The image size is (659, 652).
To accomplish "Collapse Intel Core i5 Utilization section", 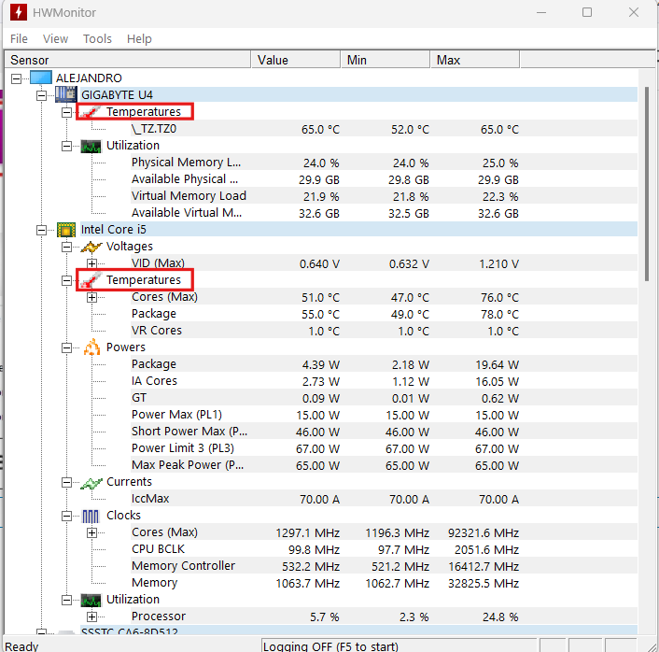I will click(66, 601).
